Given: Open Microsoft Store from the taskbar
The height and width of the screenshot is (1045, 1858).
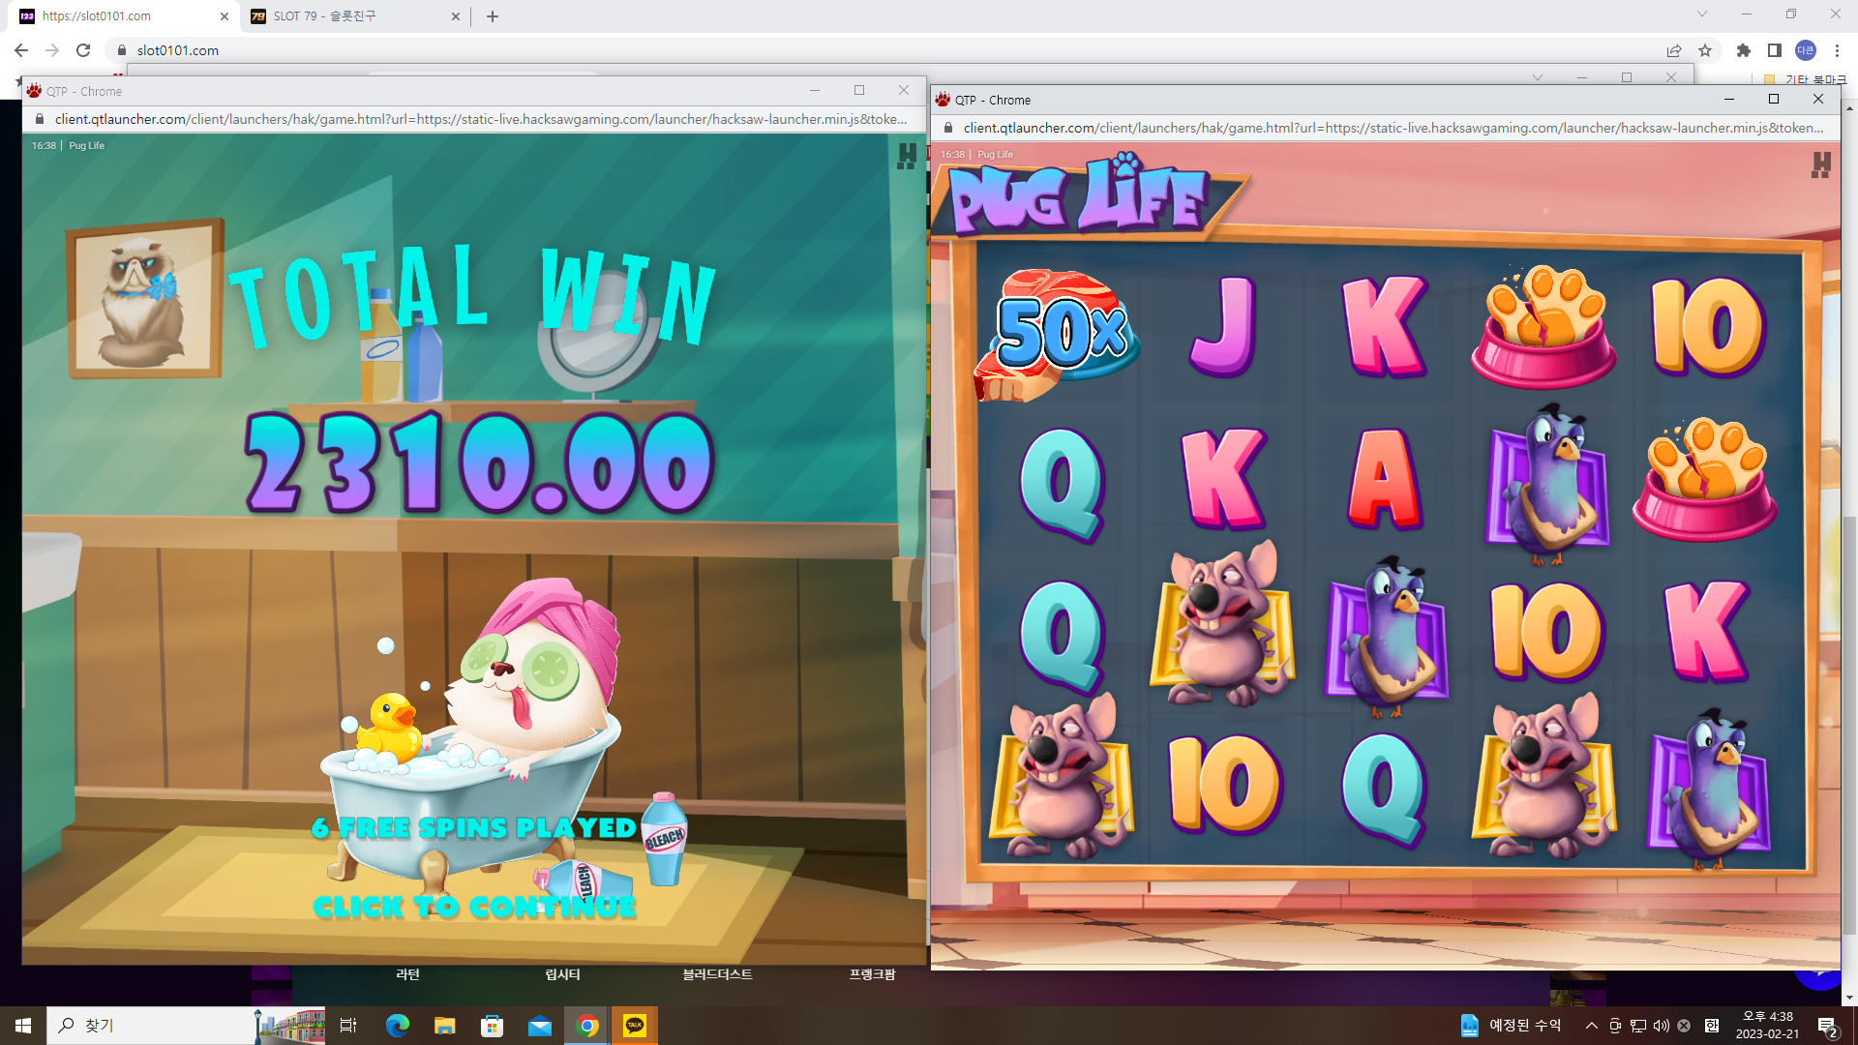Looking at the screenshot, I should [492, 1026].
